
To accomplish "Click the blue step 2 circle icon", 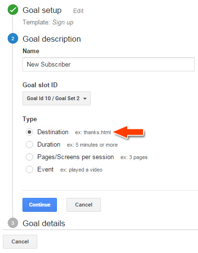I will coord(13,38).
